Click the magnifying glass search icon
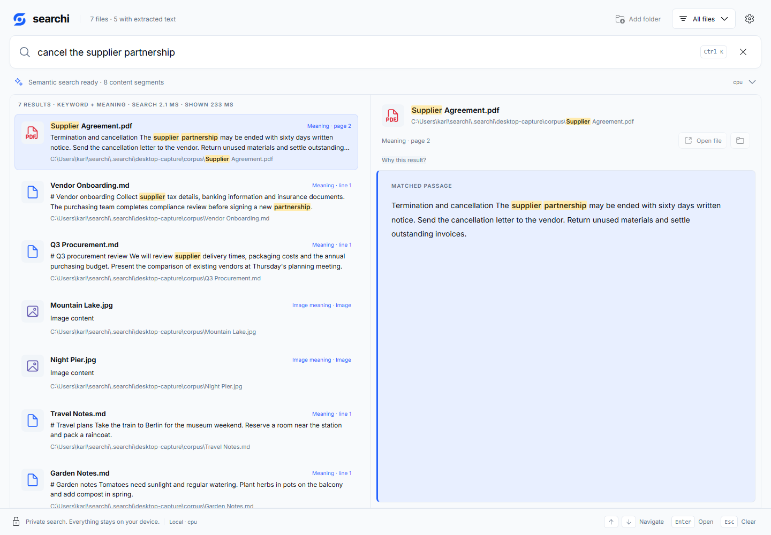This screenshot has height=535, width=771. [x=25, y=52]
